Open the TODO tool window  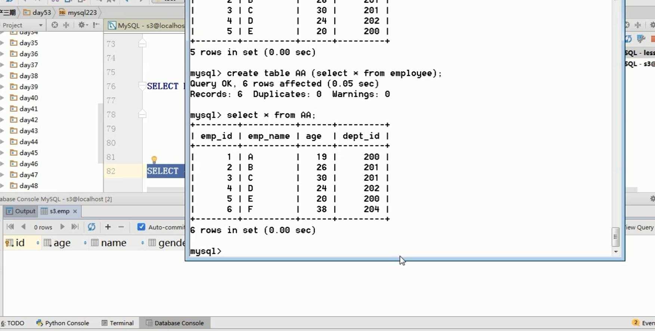click(x=13, y=323)
